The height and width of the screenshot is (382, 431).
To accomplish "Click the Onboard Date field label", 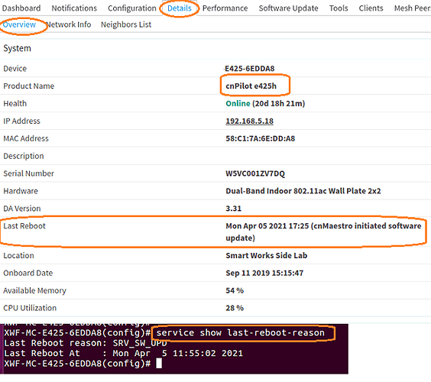I will (x=28, y=274).
